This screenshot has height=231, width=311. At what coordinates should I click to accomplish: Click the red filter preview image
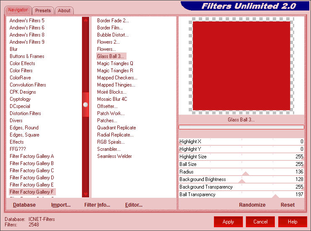point(241,66)
